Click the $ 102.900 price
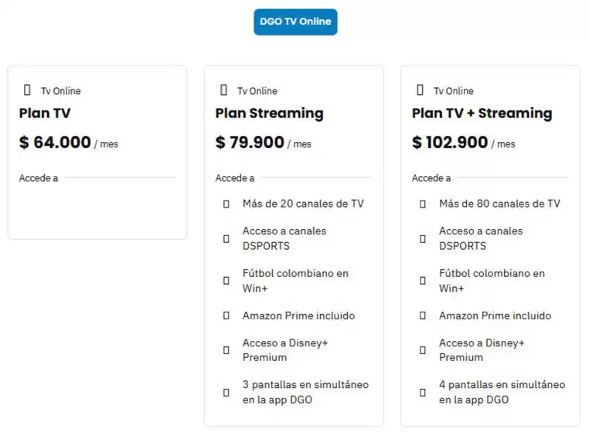This screenshot has width=589, height=432. (x=450, y=142)
